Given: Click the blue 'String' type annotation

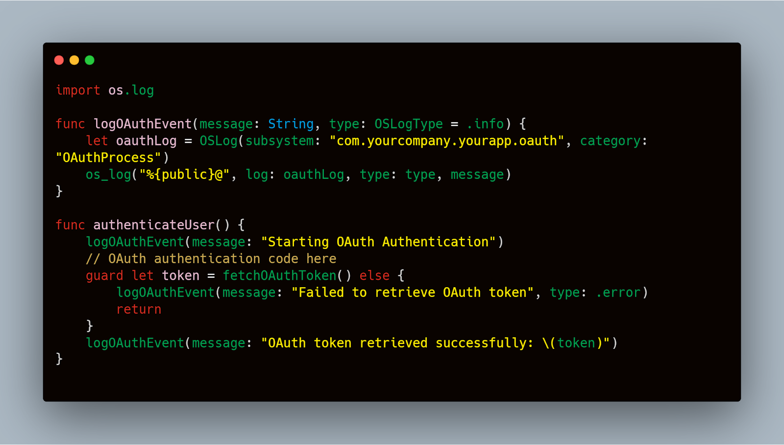Looking at the screenshot, I should (291, 124).
